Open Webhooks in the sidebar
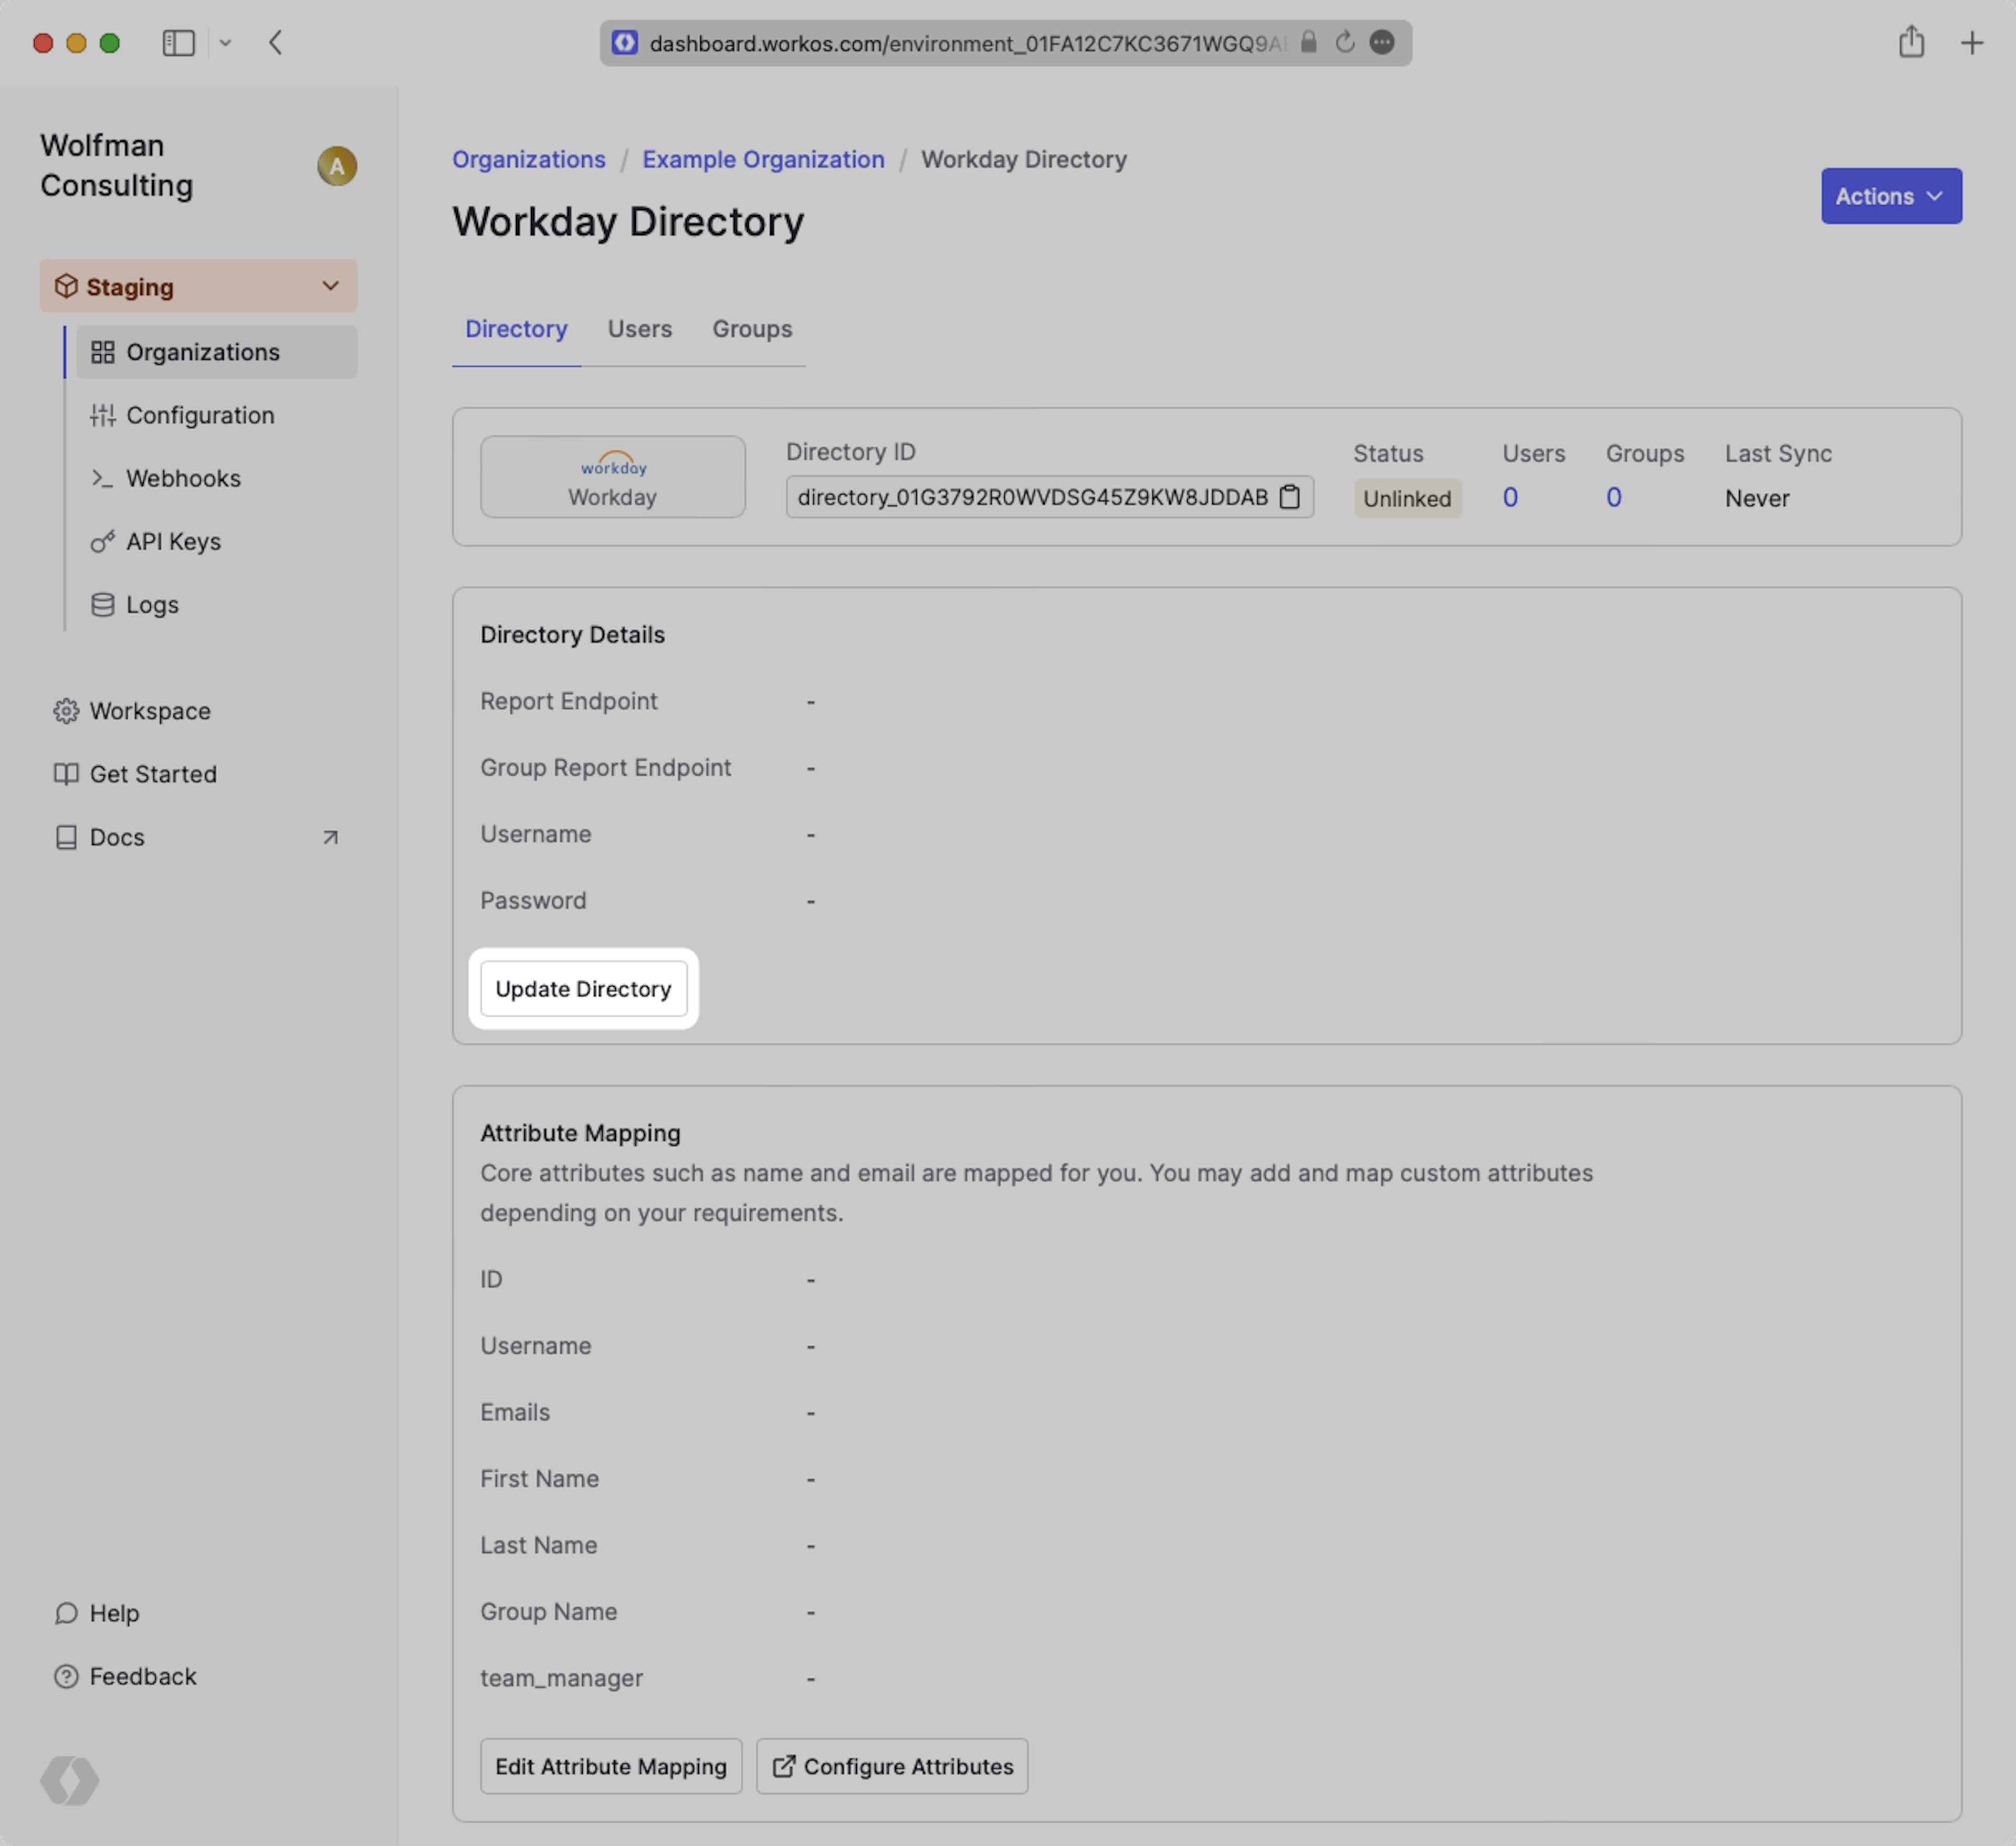 coord(183,479)
